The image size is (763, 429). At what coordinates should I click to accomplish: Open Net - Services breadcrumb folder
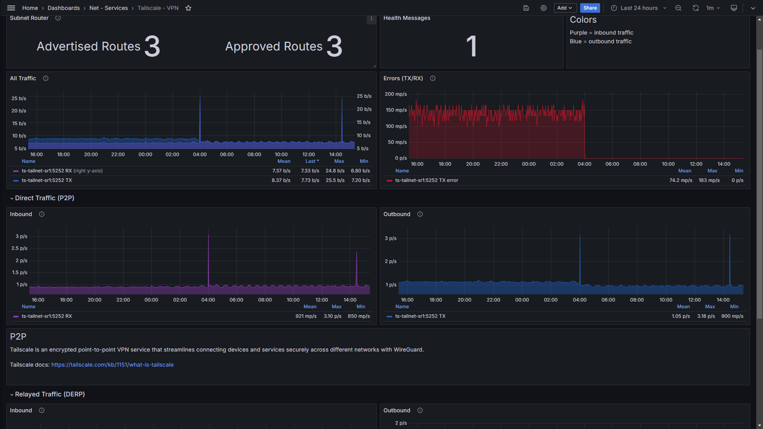click(x=108, y=8)
